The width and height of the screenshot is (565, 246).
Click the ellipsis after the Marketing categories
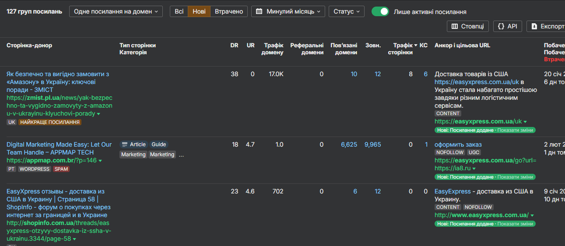click(182, 155)
